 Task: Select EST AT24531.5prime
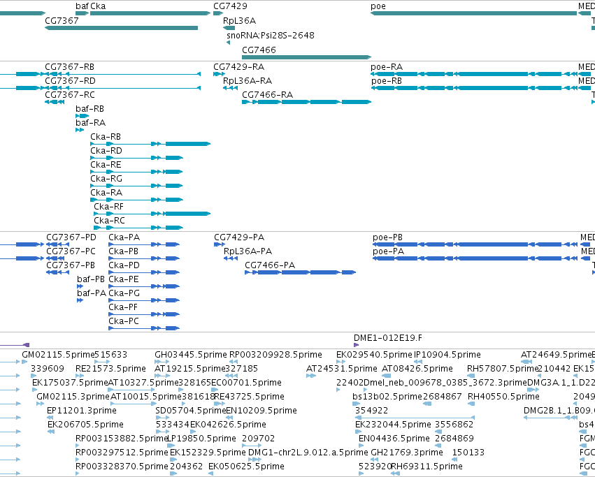click(x=341, y=369)
